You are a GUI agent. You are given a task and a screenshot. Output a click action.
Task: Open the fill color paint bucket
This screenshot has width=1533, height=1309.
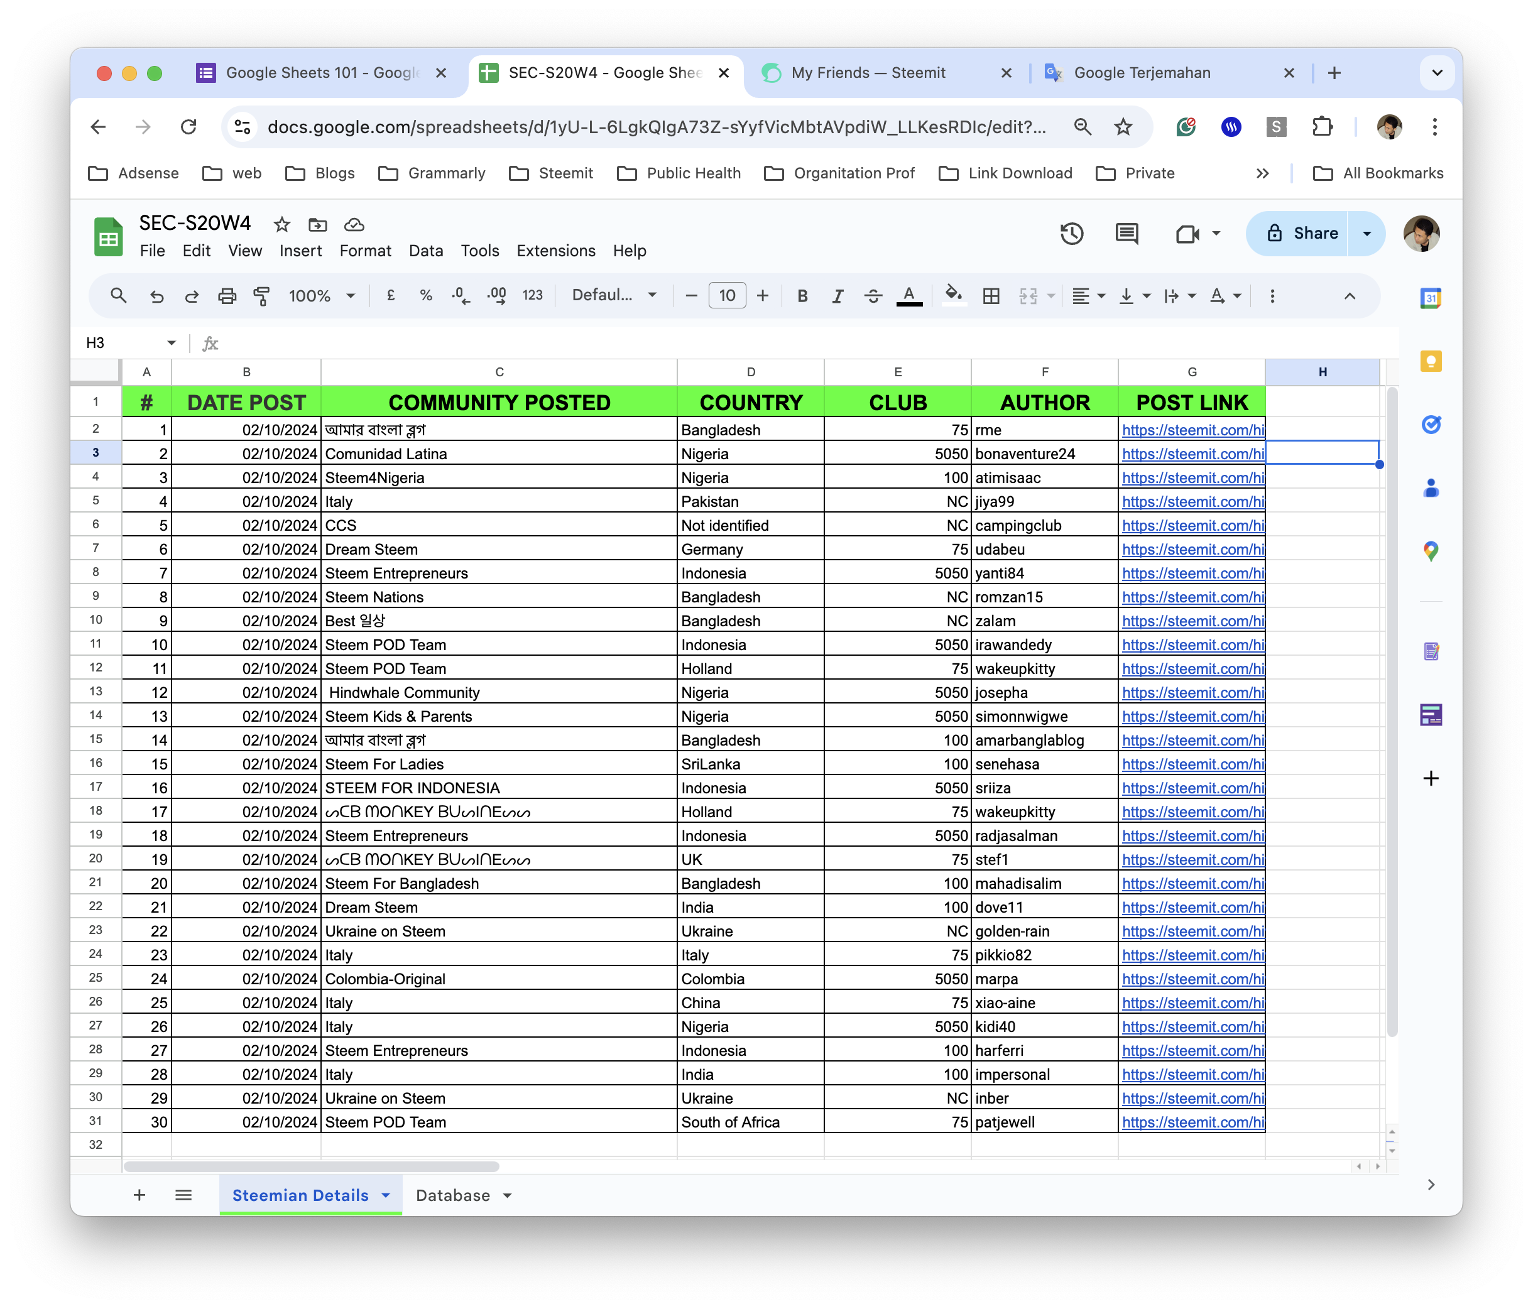click(x=954, y=296)
